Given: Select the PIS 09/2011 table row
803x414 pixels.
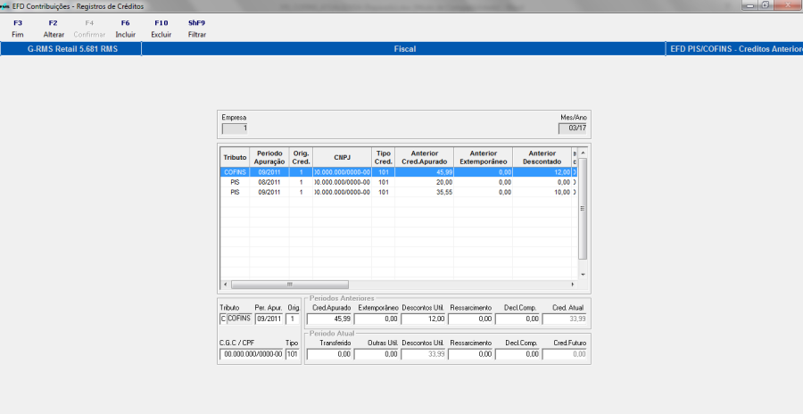Looking at the screenshot, I should [x=399, y=192].
